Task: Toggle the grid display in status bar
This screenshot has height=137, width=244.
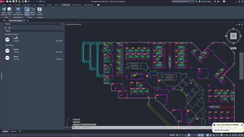Action: (x=177, y=135)
